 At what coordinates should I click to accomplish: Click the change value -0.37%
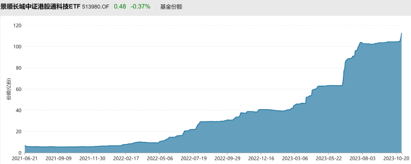140,6
